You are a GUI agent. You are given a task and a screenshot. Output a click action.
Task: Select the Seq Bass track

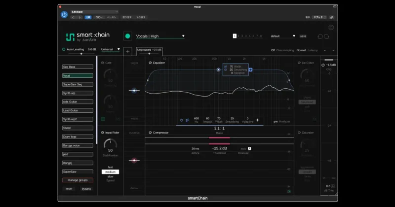[x=78, y=67]
